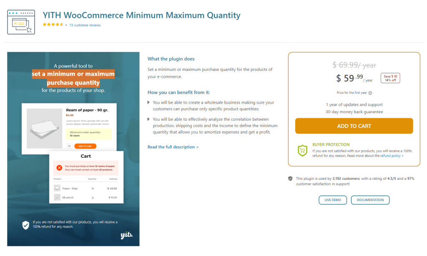Click the checkmark badge beside customer statistics
Viewport: 427px width, 256px height.
click(x=291, y=178)
